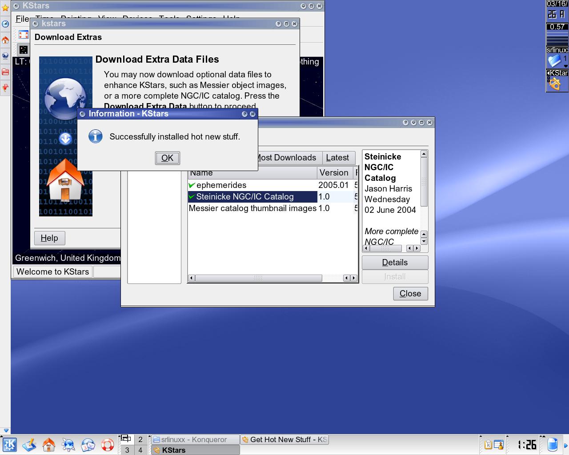Switch to the Most Downloads tab

click(287, 157)
